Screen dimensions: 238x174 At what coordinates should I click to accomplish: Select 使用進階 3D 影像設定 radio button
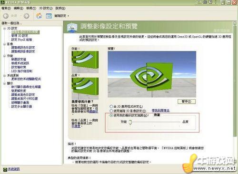pyautogui.click(x=111, y=111)
